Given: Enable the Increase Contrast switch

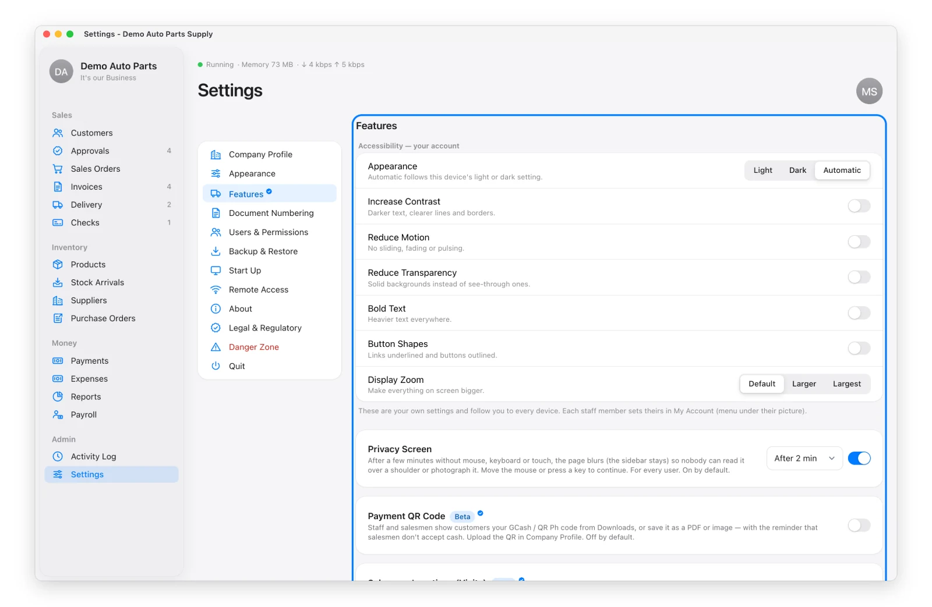Looking at the screenshot, I should click(859, 206).
